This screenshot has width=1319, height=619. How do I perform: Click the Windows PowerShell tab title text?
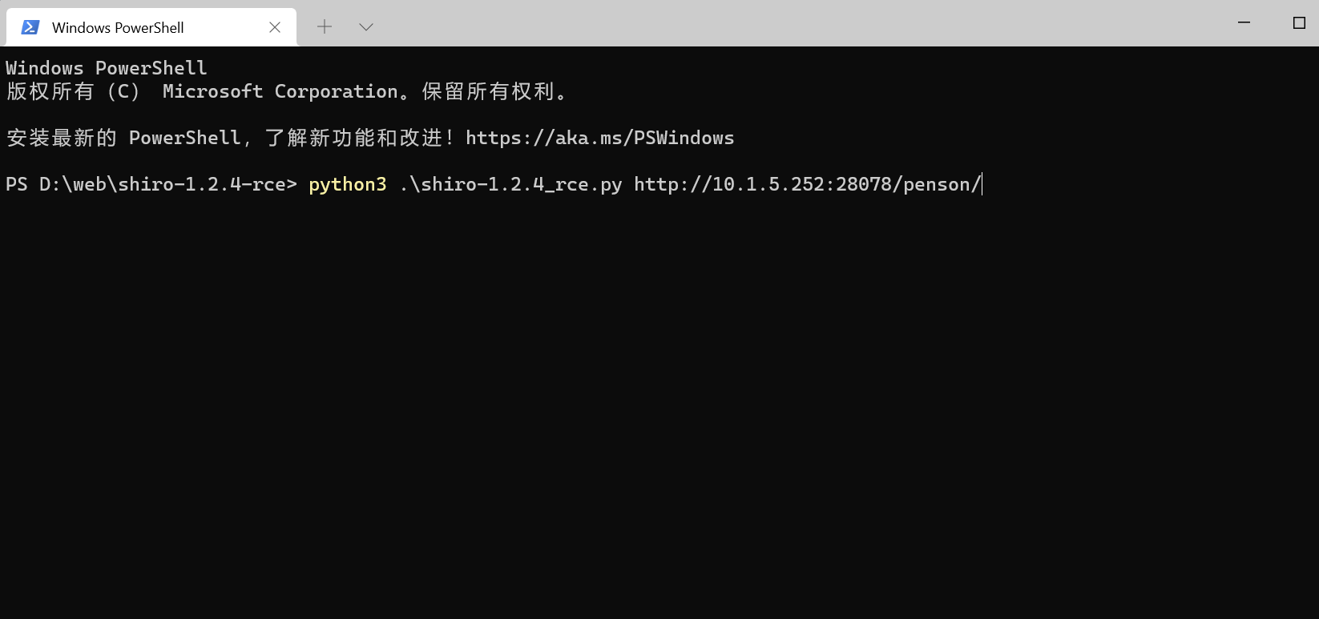pos(118,26)
